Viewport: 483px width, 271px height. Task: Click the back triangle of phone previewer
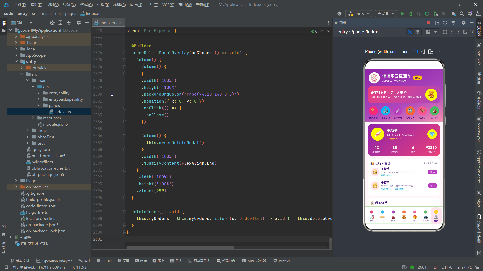click(423, 52)
